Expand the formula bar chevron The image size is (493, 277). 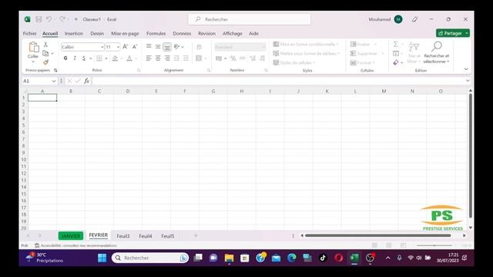point(468,81)
